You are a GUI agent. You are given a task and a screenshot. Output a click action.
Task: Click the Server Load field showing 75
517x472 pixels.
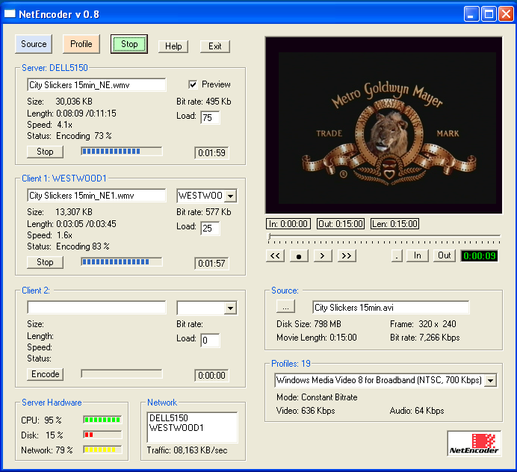click(210, 118)
